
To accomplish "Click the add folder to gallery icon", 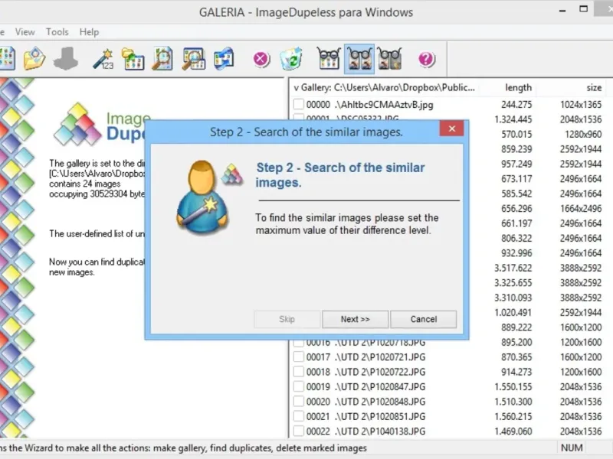I will (x=133, y=59).
